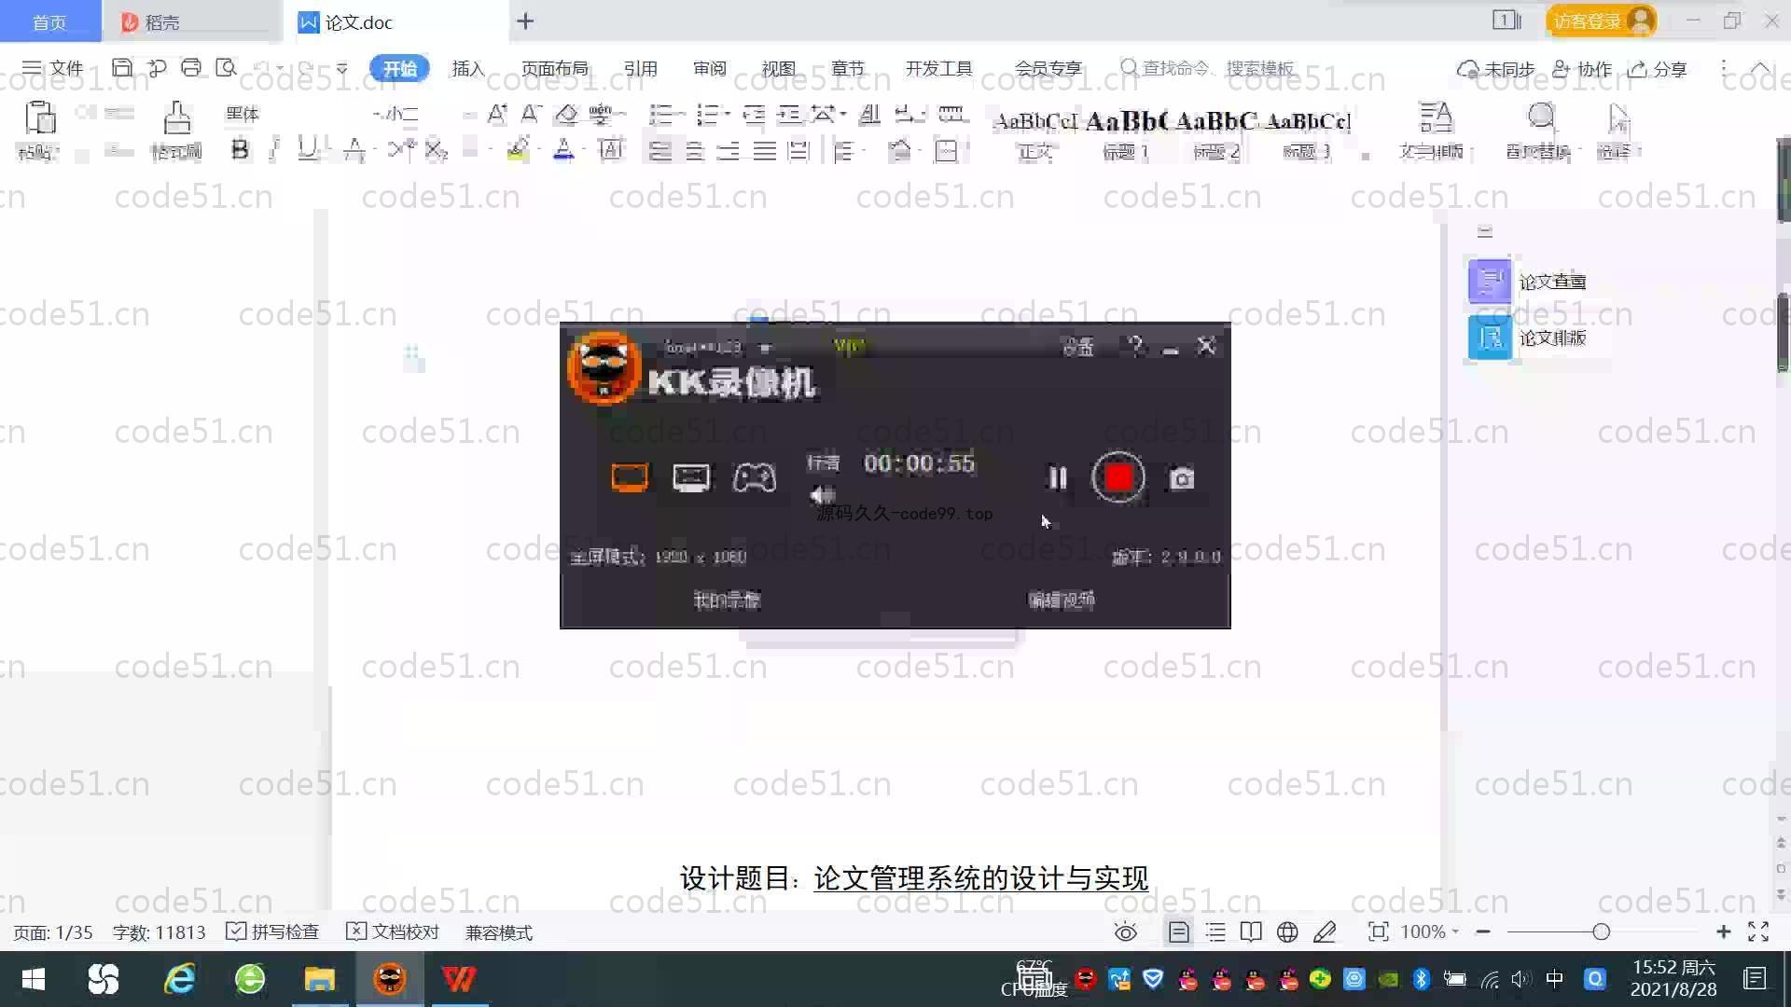Image resolution: width=1791 pixels, height=1007 pixels.
Task: Select the 首页 window tab
Action: coord(49,21)
